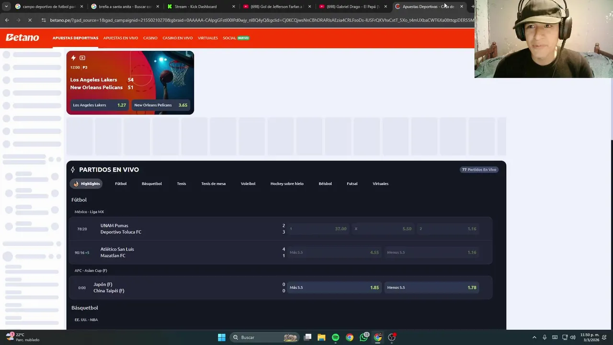
Task: Select Voleibol filter tab
Action: [x=248, y=184]
